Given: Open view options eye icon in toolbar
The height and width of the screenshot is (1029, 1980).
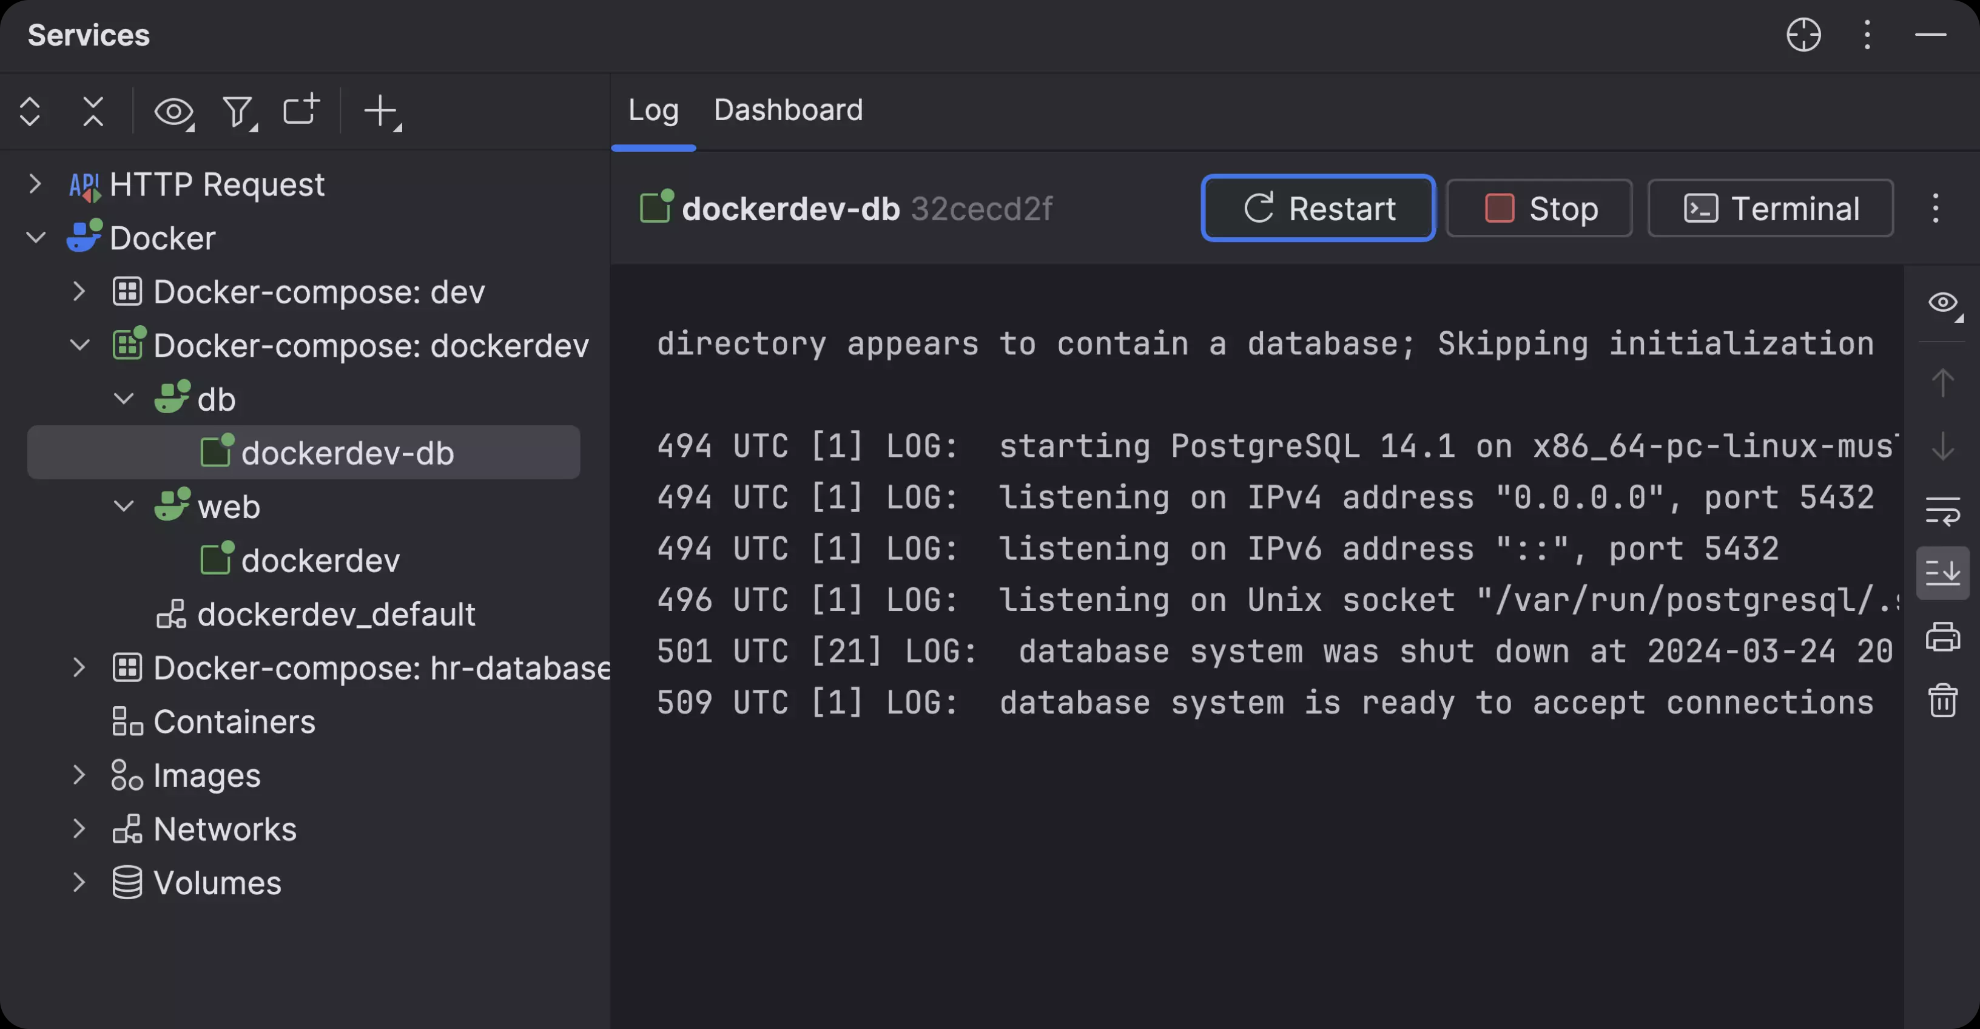Looking at the screenshot, I should click(x=173, y=112).
